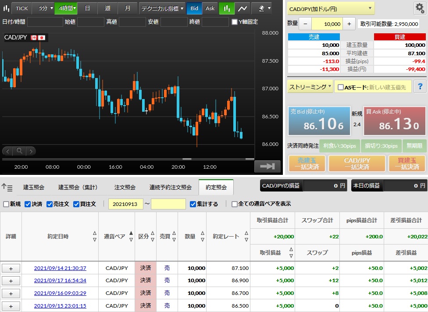Expand details for the 86.500 trade row
Screen dimensions: 428x312
point(11,306)
